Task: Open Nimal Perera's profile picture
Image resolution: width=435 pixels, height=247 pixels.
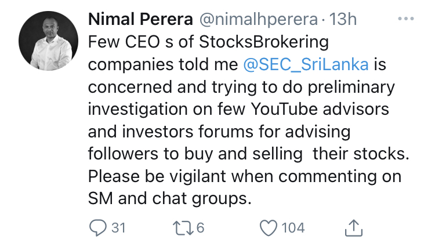Action: (x=49, y=41)
